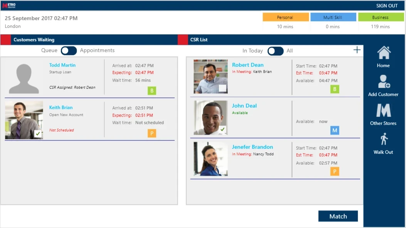Click the blue M badge on John Deal

tap(335, 130)
